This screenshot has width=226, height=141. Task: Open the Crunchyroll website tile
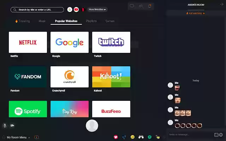point(70,77)
